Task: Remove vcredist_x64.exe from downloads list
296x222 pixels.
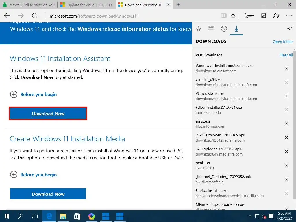Action: point(286,82)
